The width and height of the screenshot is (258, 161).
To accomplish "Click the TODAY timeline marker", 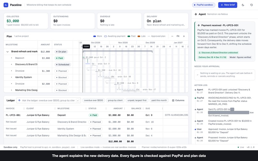I will click(x=86, y=47).
